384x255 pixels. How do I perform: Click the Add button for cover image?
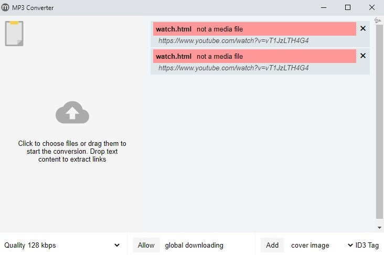(272, 245)
